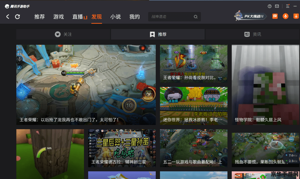Select the 资讯 sub-tab
Image resolution: width=300 pixels, height=179 pixels.
[253, 34]
